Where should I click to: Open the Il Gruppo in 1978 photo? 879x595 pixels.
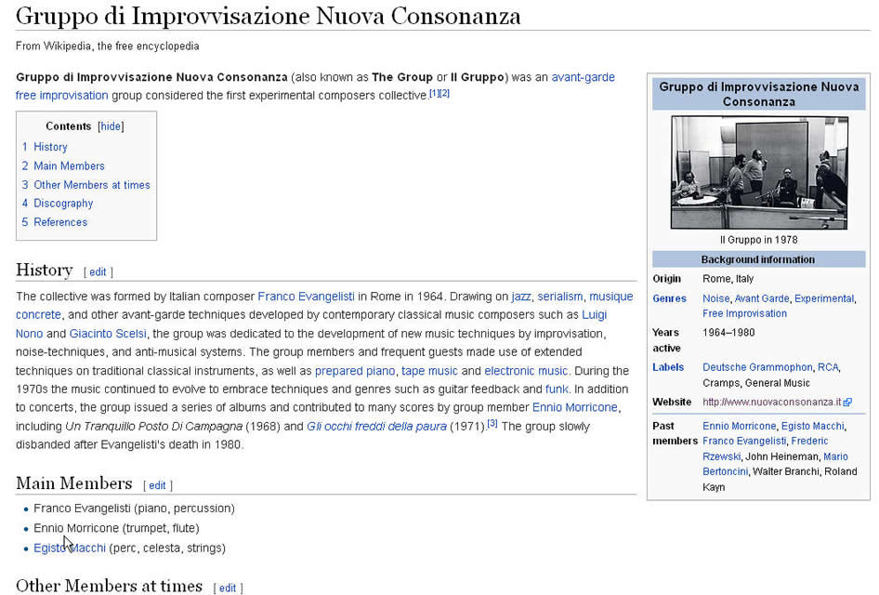coord(759,173)
